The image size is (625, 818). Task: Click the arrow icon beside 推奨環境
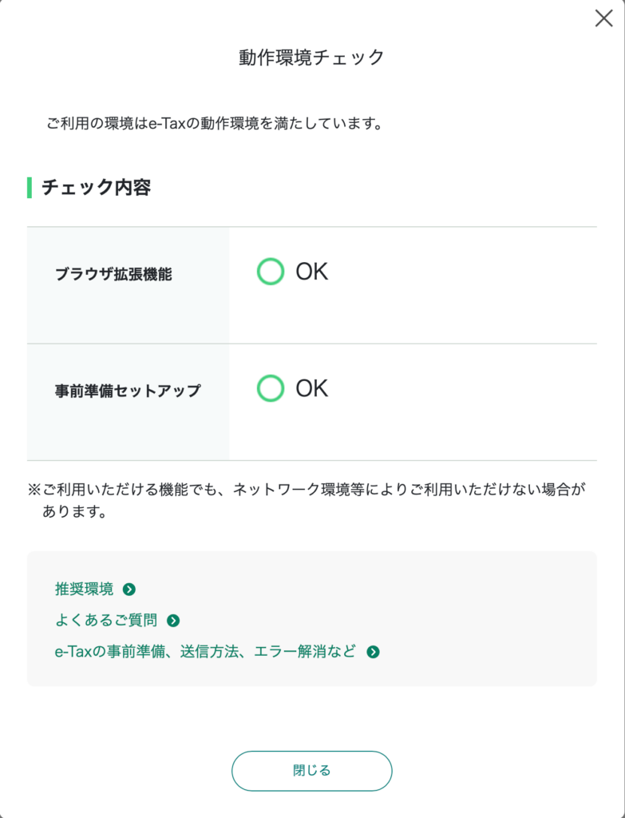(129, 590)
